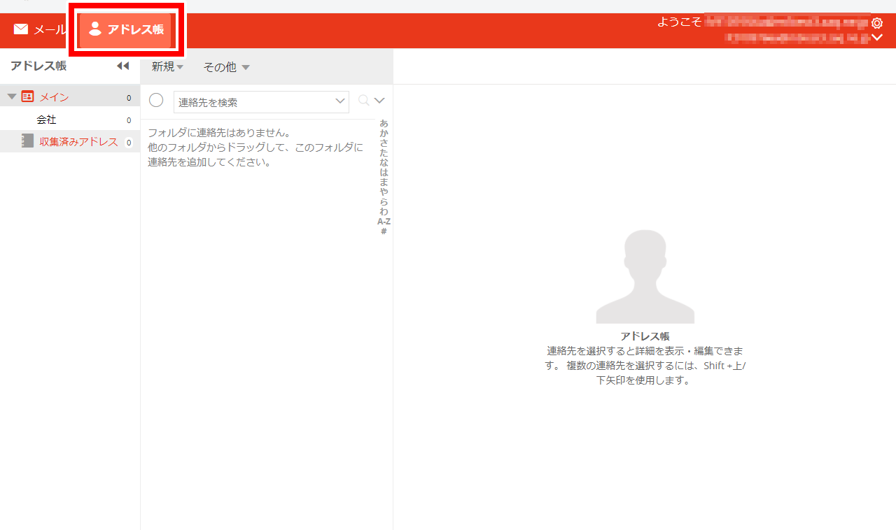Open the その他 dropdown menu
This screenshot has height=530, width=896.
[x=226, y=67]
